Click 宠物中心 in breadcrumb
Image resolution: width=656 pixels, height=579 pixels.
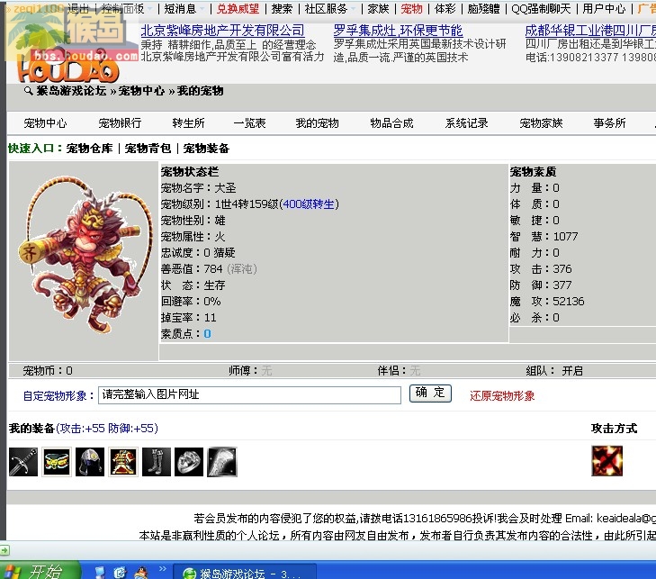tap(141, 90)
